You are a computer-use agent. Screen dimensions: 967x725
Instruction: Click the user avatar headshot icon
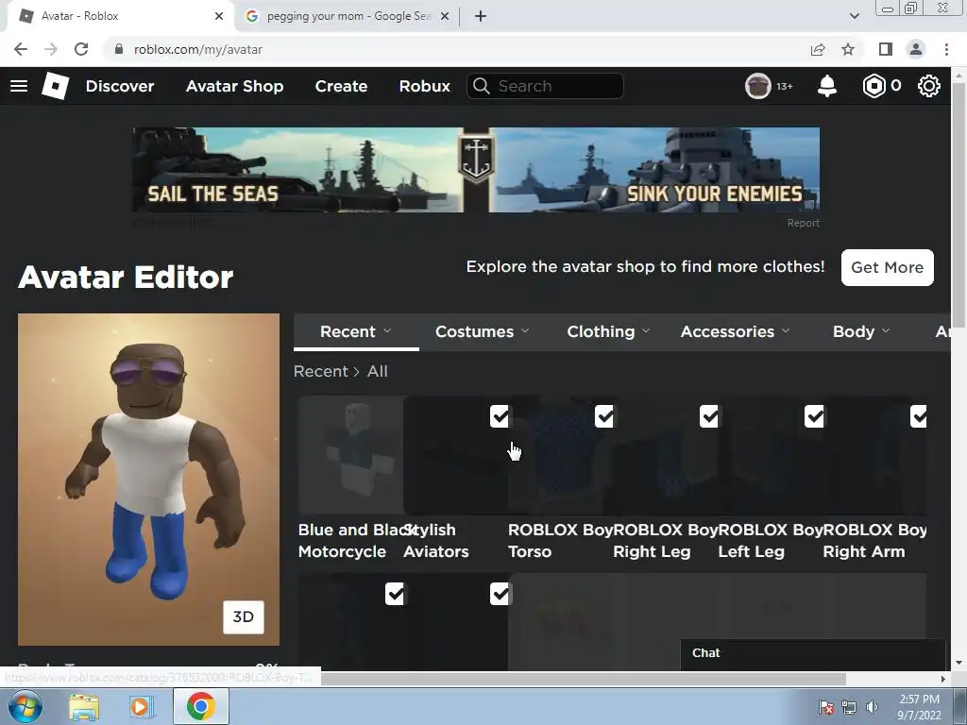(x=758, y=86)
